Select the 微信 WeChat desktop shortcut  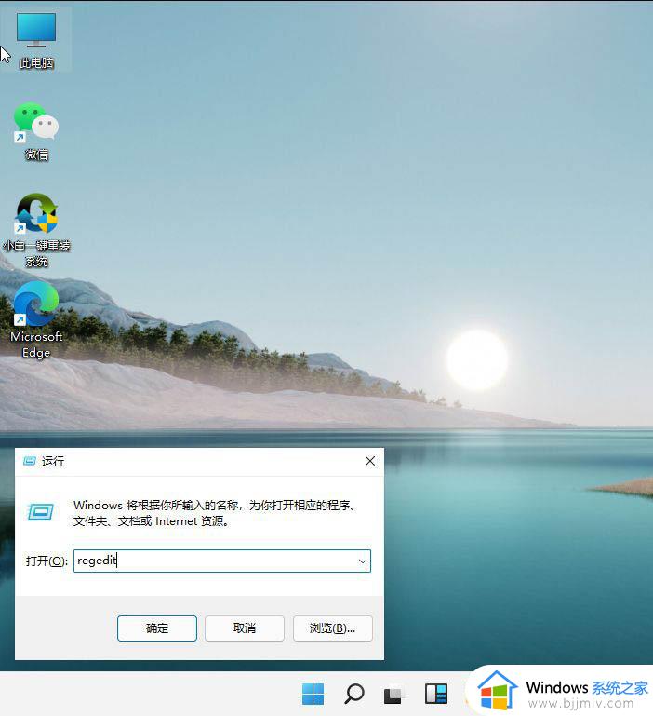[36, 131]
